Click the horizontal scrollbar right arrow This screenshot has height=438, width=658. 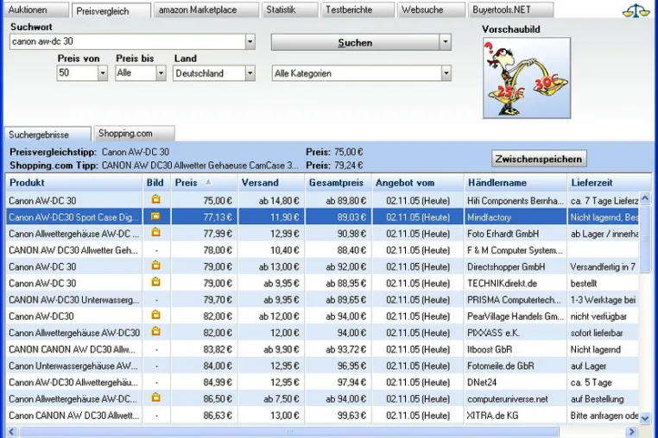[631, 431]
